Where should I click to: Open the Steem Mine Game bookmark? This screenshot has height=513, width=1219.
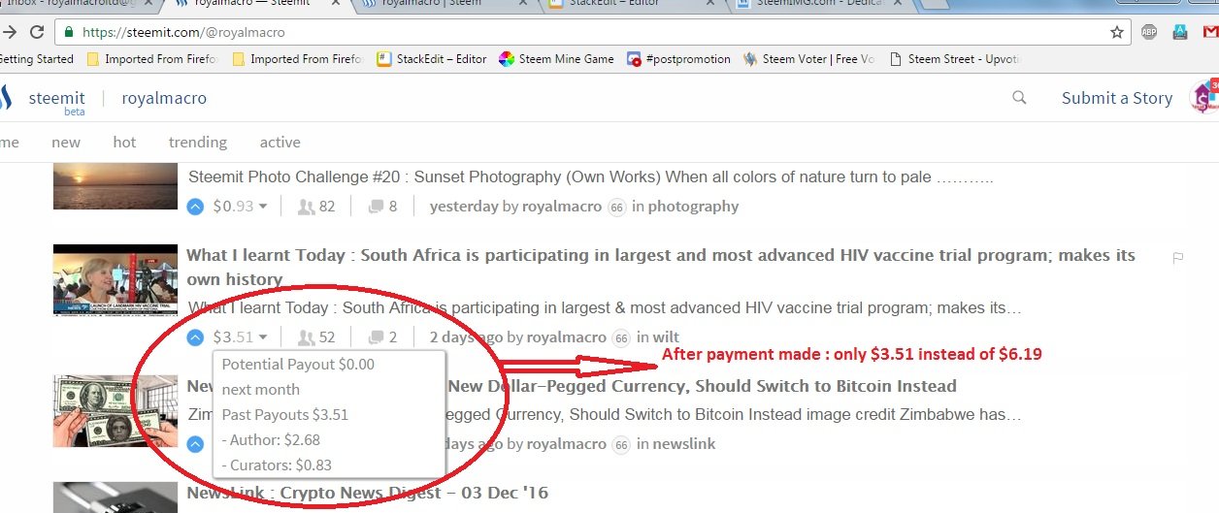[556, 59]
